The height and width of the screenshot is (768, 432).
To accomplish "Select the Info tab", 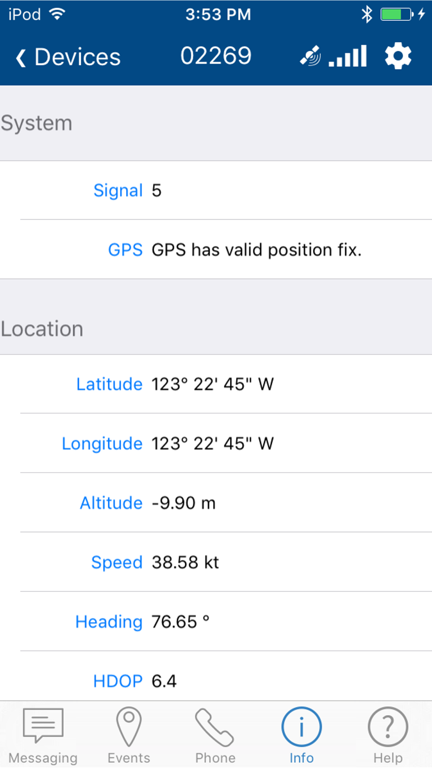I will 302,735.
